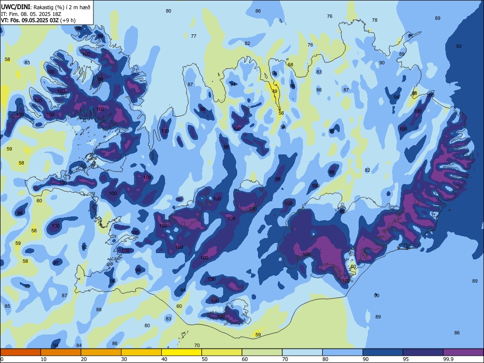Click the humidity value '97' on the map
Viewport: 484px width, 363px height.
56,263
